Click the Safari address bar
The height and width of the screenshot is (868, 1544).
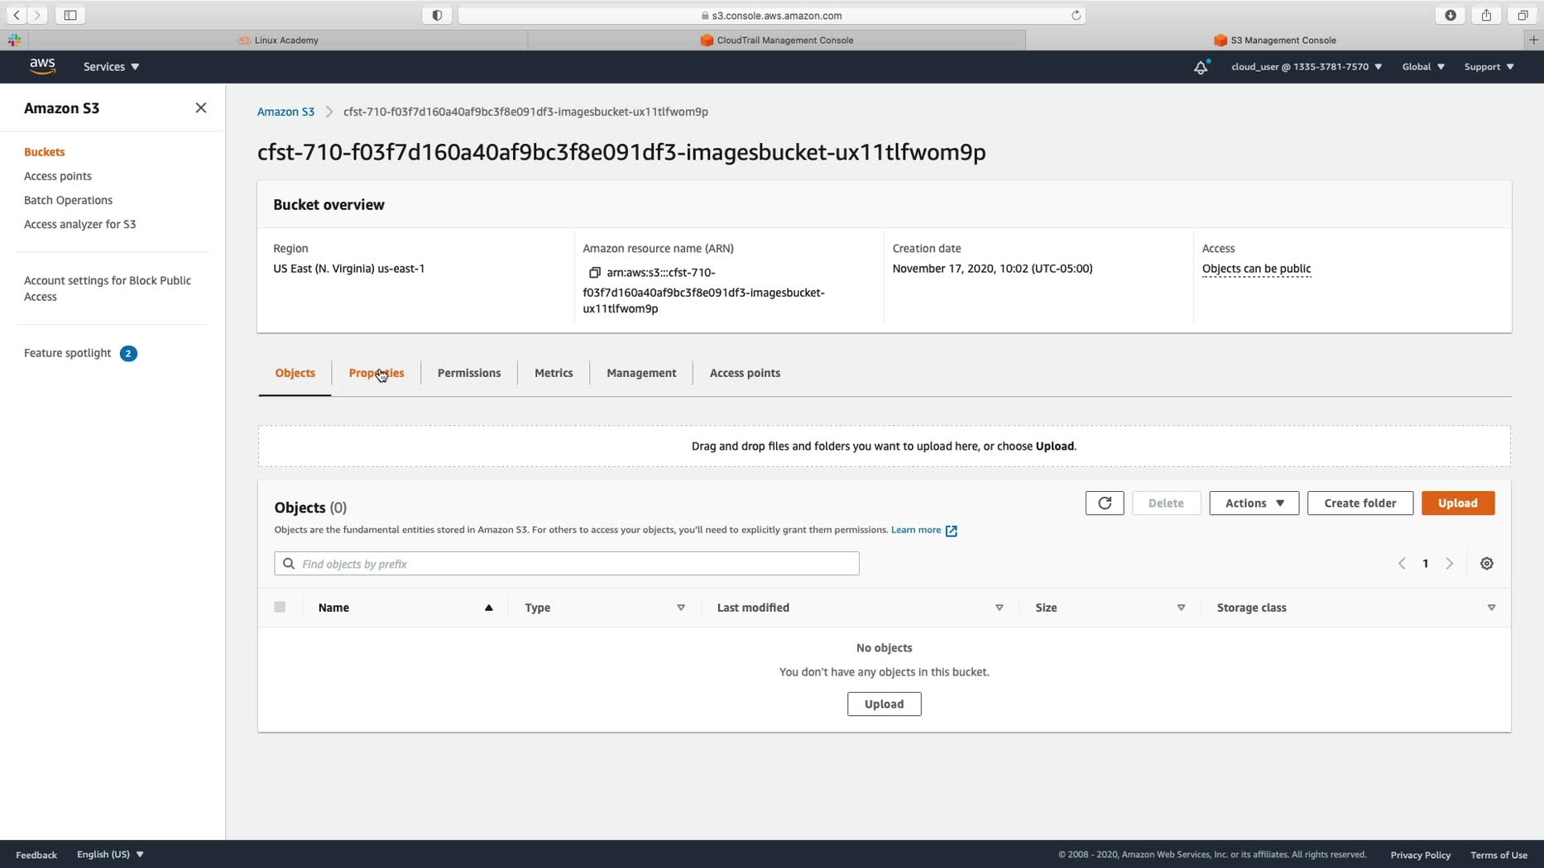(x=771, y=15)
